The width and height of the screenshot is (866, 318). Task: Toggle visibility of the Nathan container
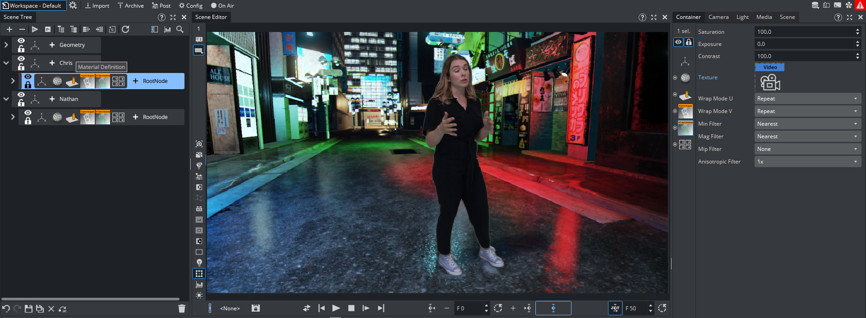click(21, 95)
